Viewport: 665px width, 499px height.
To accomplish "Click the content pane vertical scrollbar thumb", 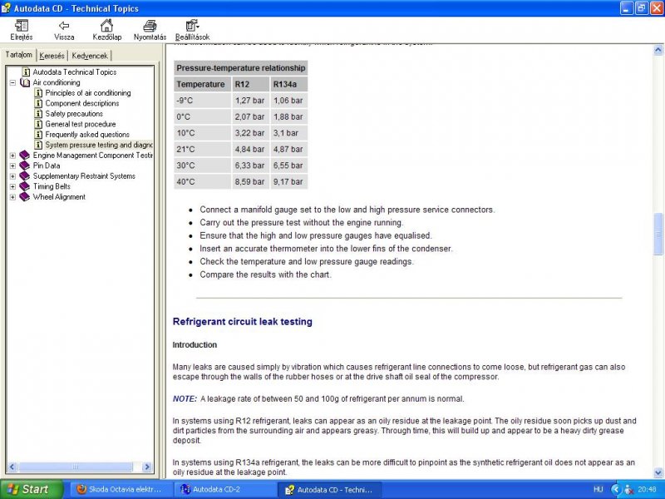I will 658,235.
